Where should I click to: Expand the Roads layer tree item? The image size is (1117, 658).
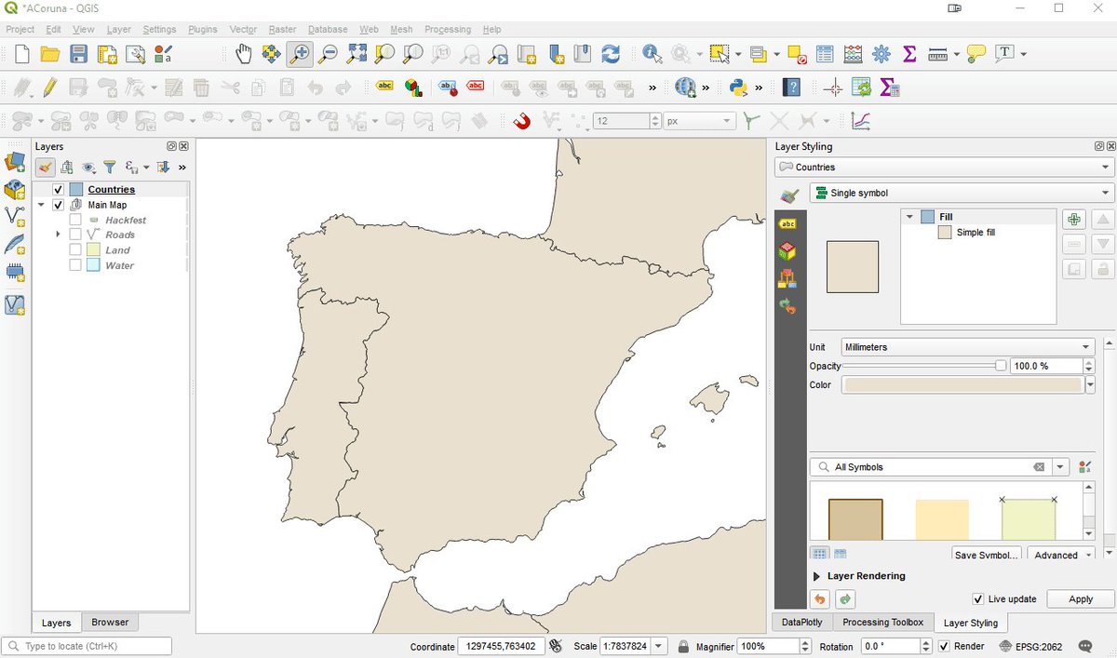[x=59, y=235]
